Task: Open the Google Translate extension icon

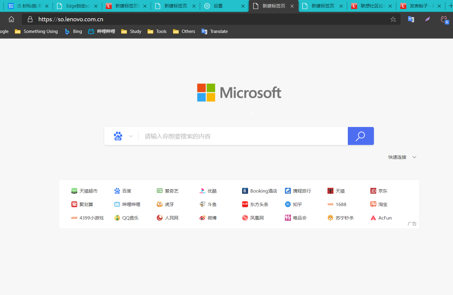Action: point(411,19)
